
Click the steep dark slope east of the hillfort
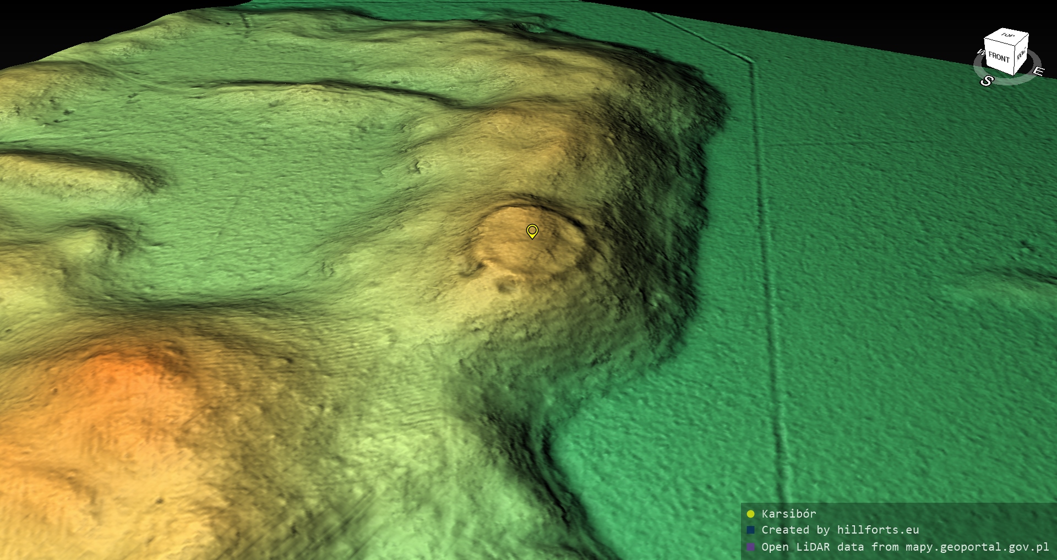tap(650, 248)
